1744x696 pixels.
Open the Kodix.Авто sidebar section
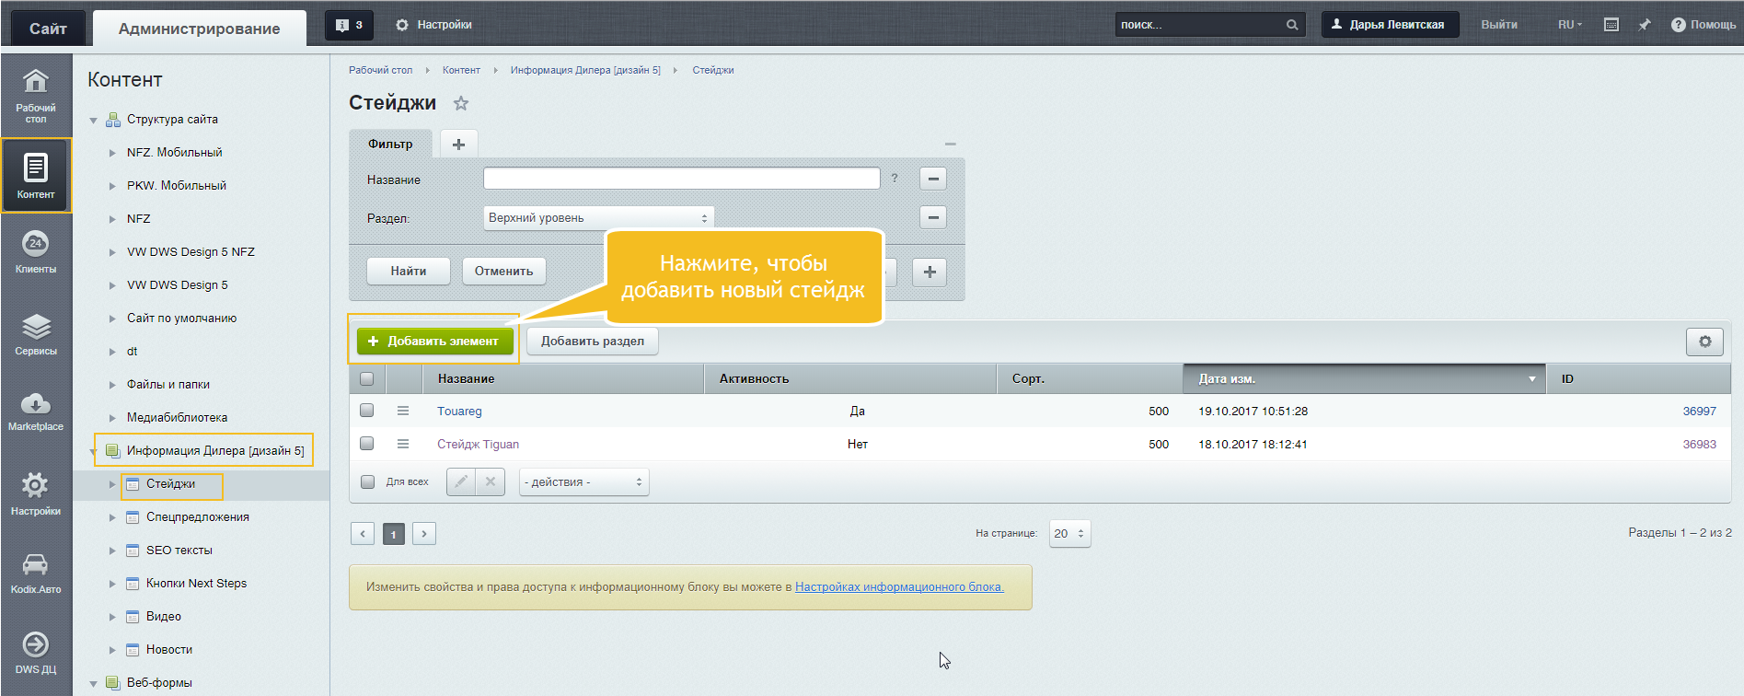click(x=36, y=573)
